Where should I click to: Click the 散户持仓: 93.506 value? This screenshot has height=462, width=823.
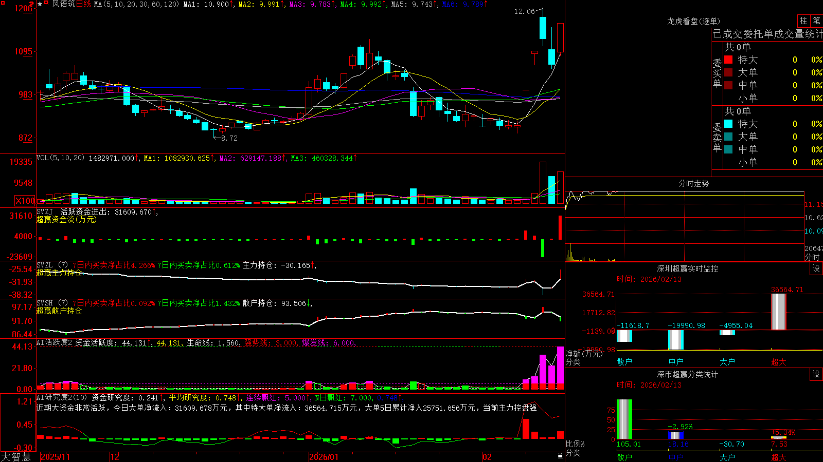pos(277,303)
